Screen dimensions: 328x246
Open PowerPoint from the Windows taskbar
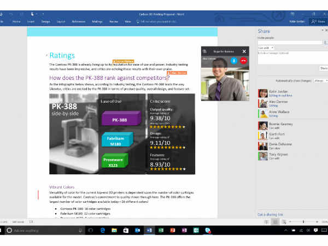172,231
